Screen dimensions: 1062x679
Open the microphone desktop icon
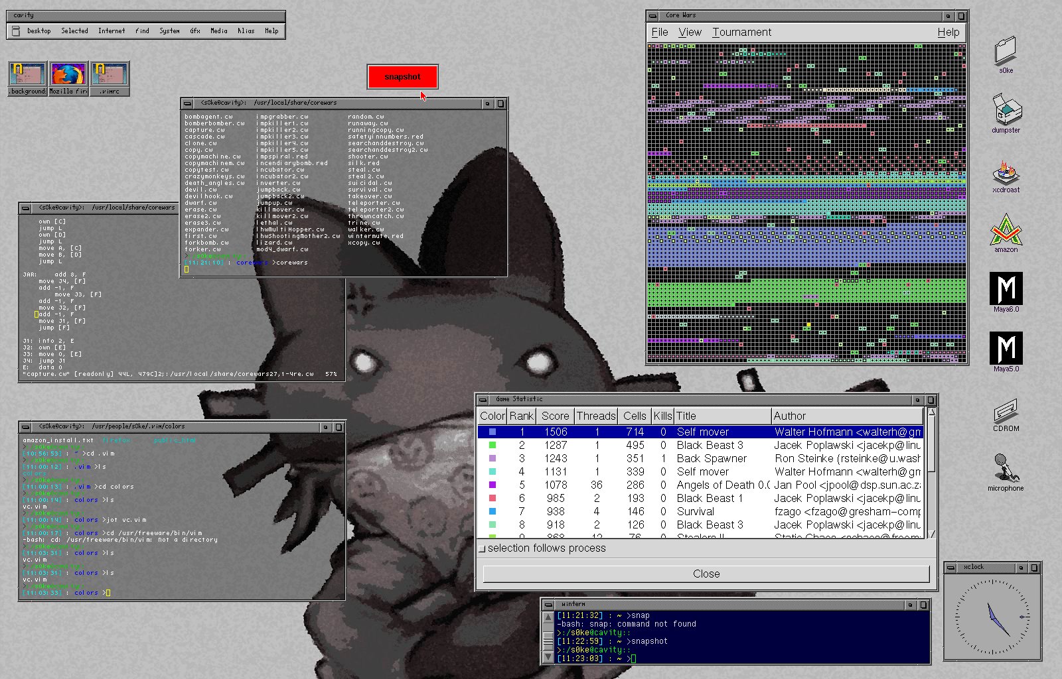(1006, 468)
